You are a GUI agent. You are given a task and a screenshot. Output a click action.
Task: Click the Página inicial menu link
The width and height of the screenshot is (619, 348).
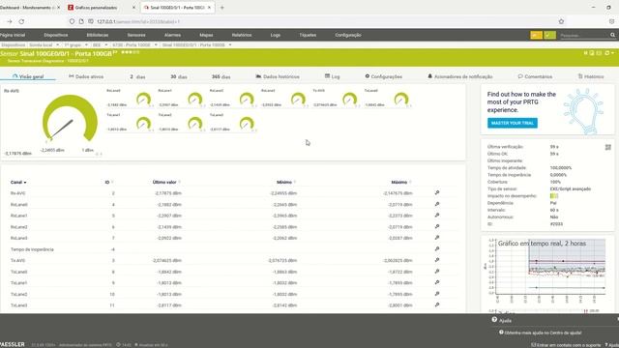click(x=13, y=35)
